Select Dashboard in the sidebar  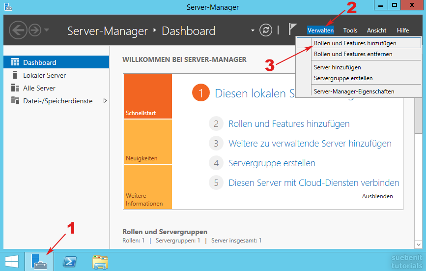[x=56, y=62]
